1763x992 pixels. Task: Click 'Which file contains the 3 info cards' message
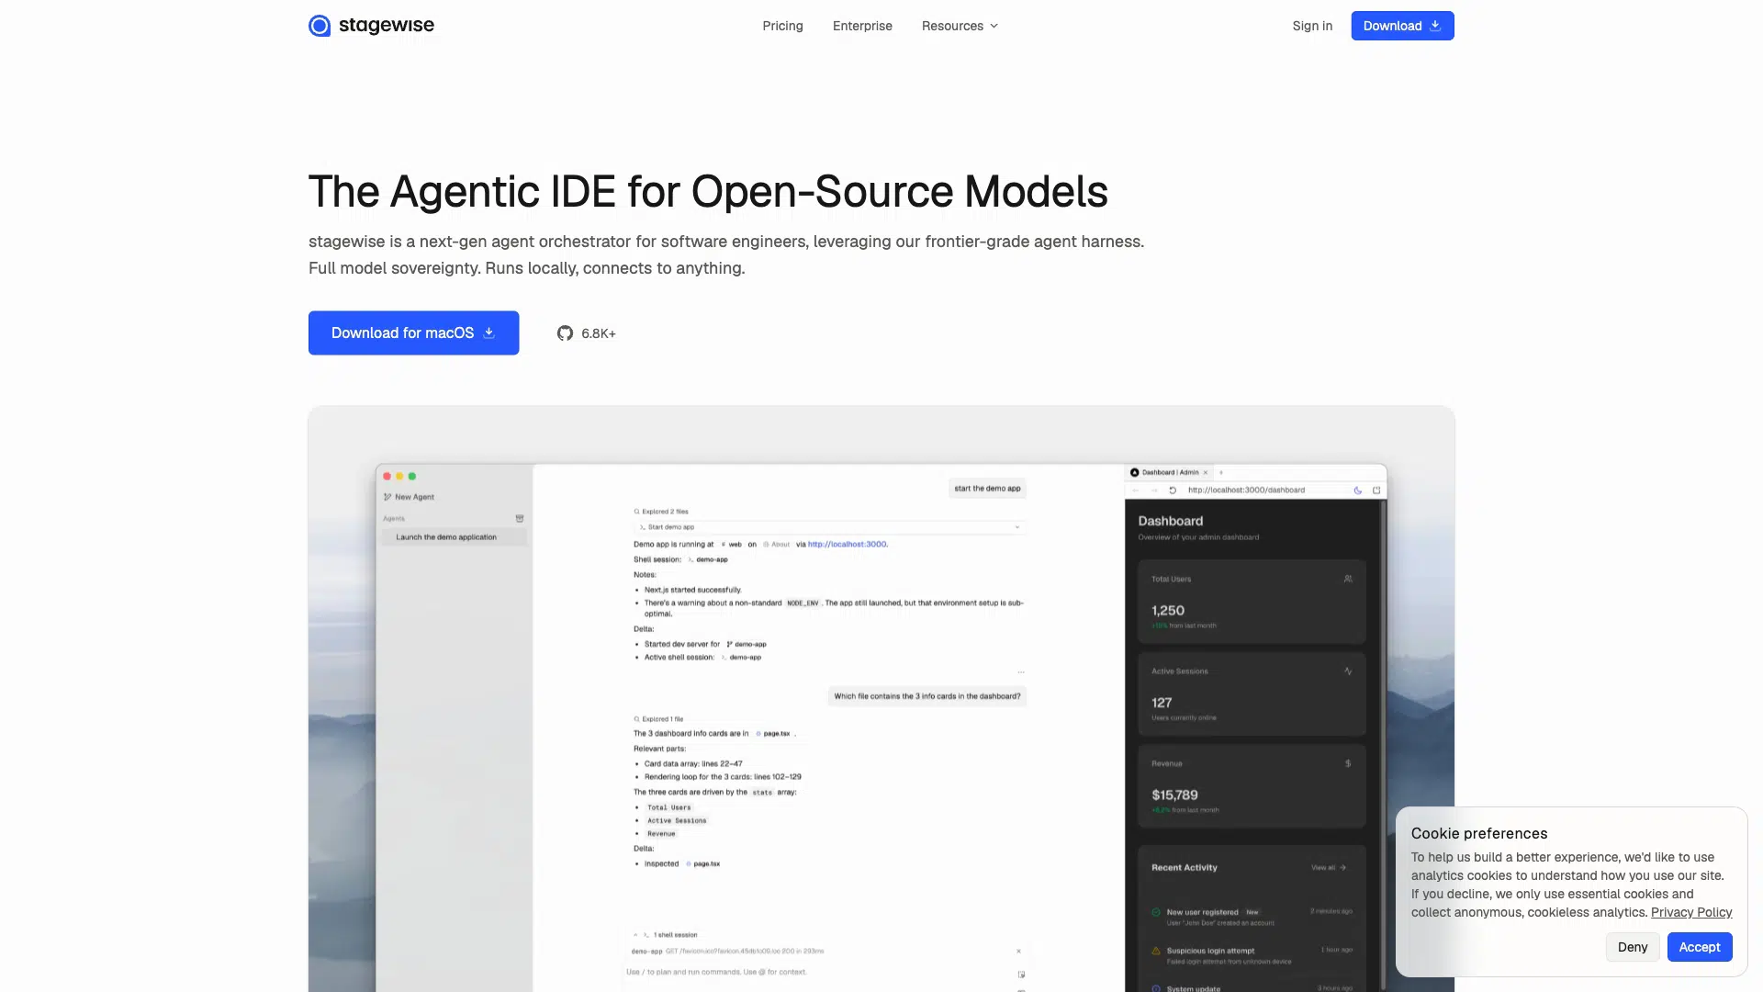click(926, 696)
